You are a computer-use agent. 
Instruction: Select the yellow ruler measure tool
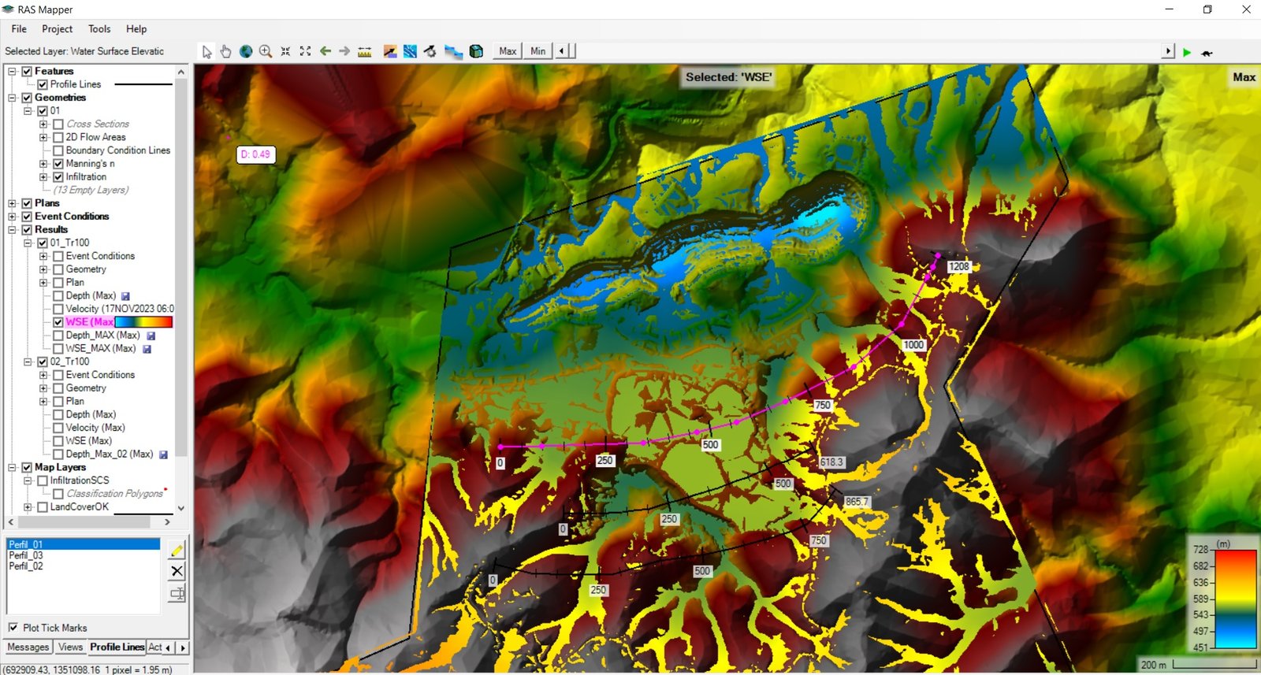click(364, 52)
